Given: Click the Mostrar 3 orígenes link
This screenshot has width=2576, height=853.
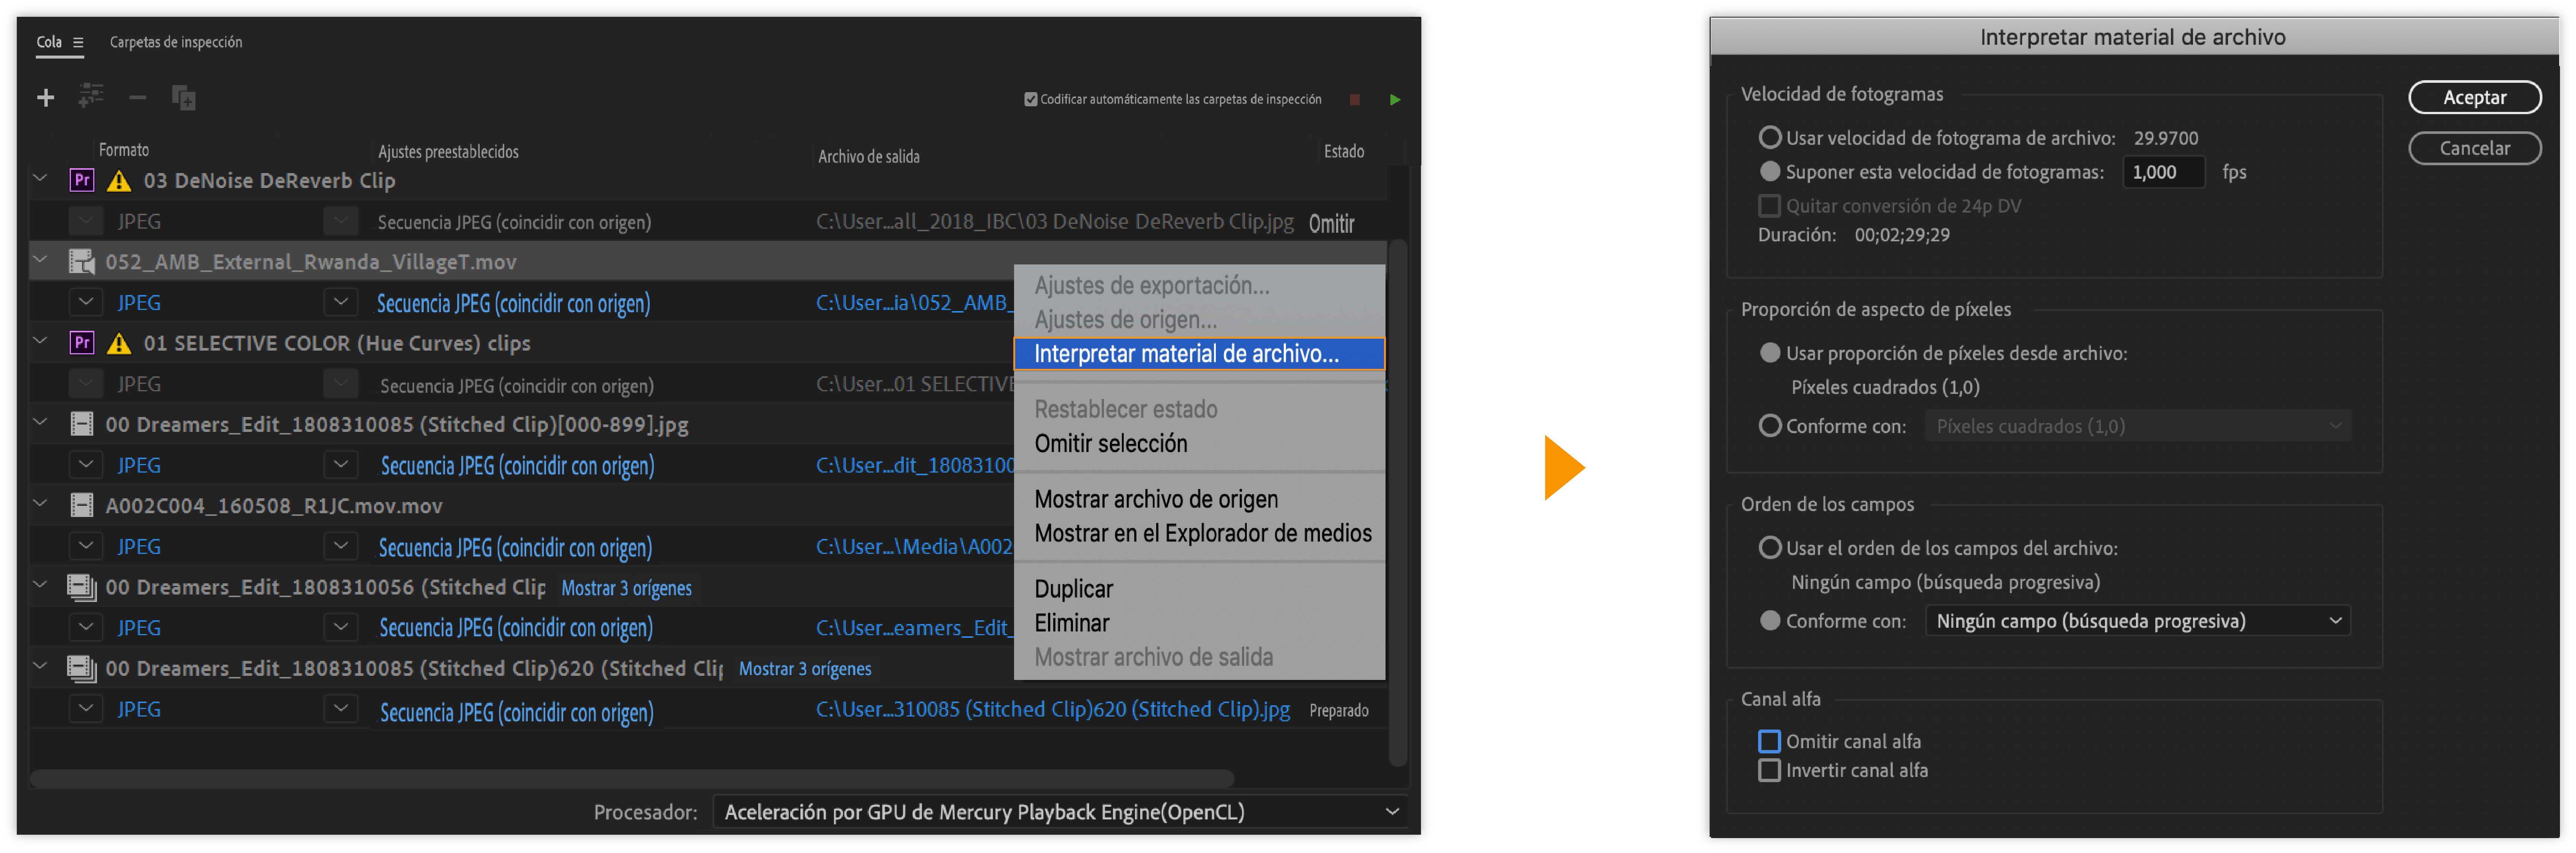Looking at the screenshot, I should (627, 588).
